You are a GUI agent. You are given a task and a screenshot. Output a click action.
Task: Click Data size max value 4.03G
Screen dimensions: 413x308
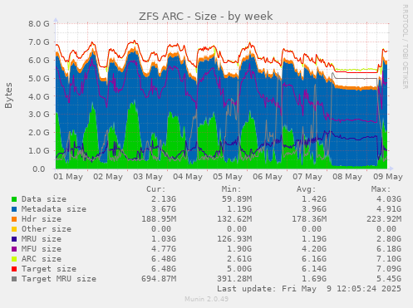pos(389,199)
